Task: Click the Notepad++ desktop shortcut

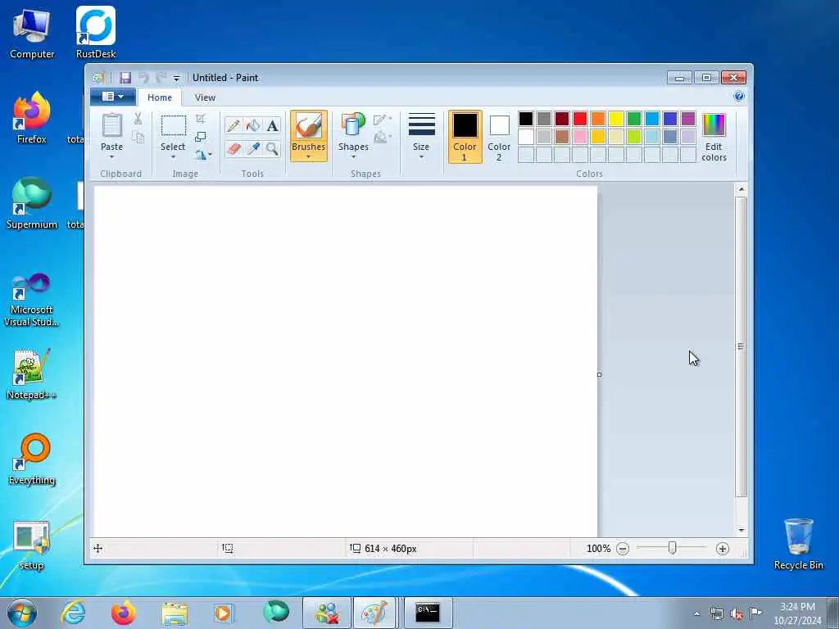Action: 31,373
